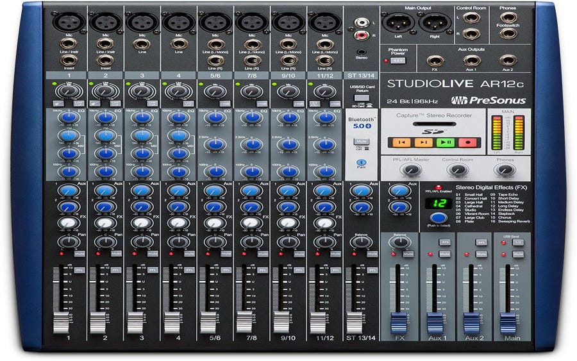Click the Footswitch jack

[x=508, y=34]
